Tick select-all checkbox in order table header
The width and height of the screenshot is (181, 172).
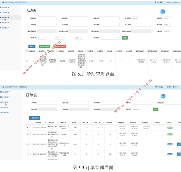pyautogui.click(x=31, y=122)
